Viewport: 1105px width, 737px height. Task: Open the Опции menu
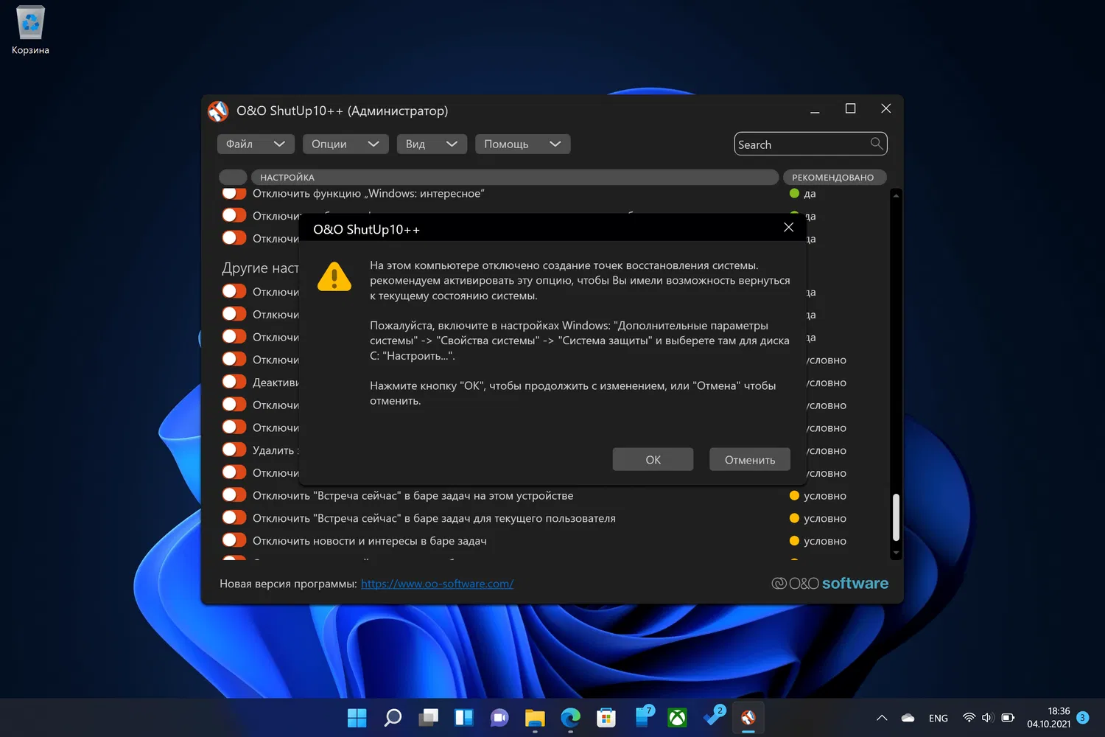point(345,144)
